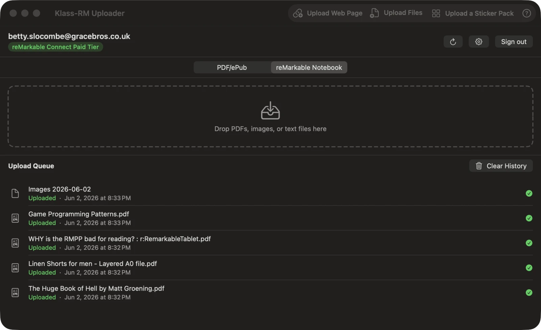Click the document icon beside Images 2026-06-02
Screen dimensions: 541x330
click(15, 193)
